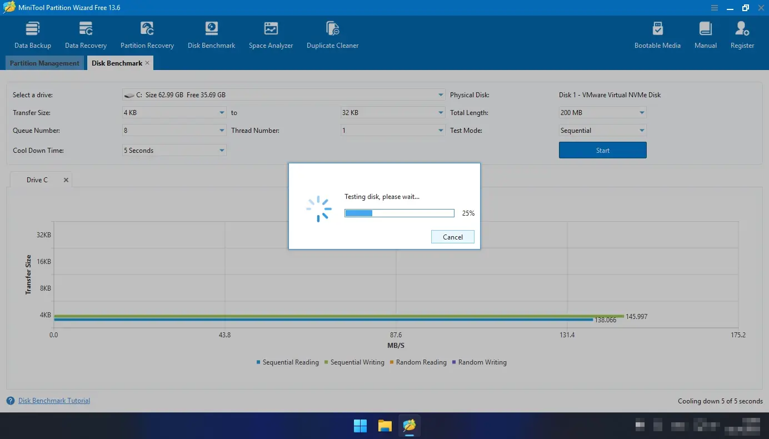Click the 'Disk 1 - VMware Virtual NVMe Disk' text
This screenshot has height=439, width=769.
point(610,95)
